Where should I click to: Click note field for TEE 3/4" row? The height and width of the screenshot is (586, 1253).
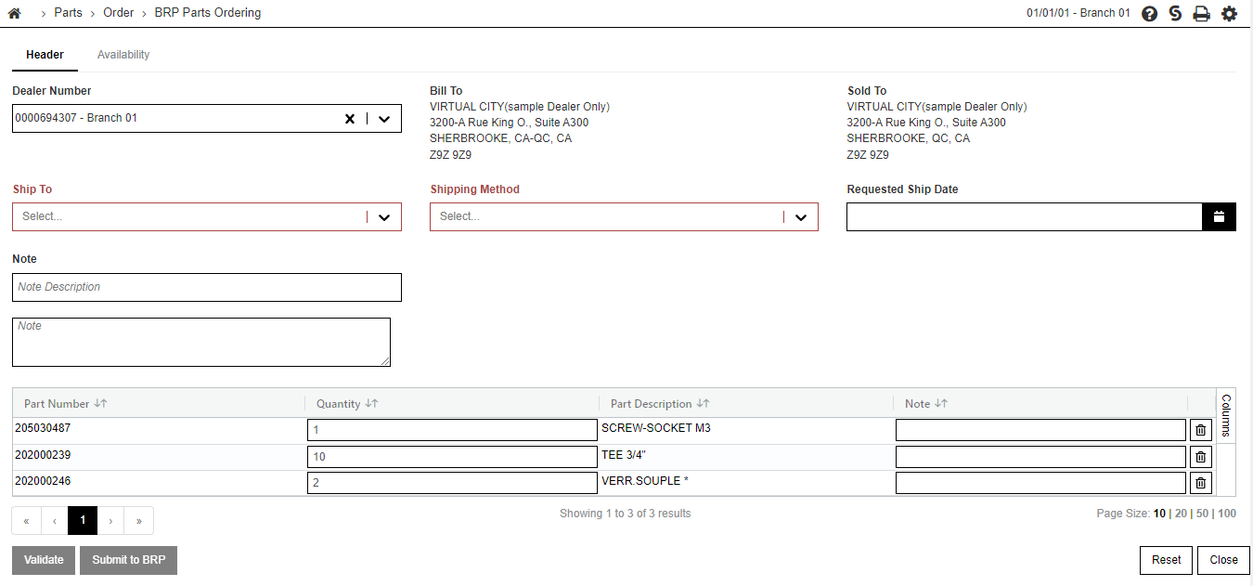[1040, 457]
